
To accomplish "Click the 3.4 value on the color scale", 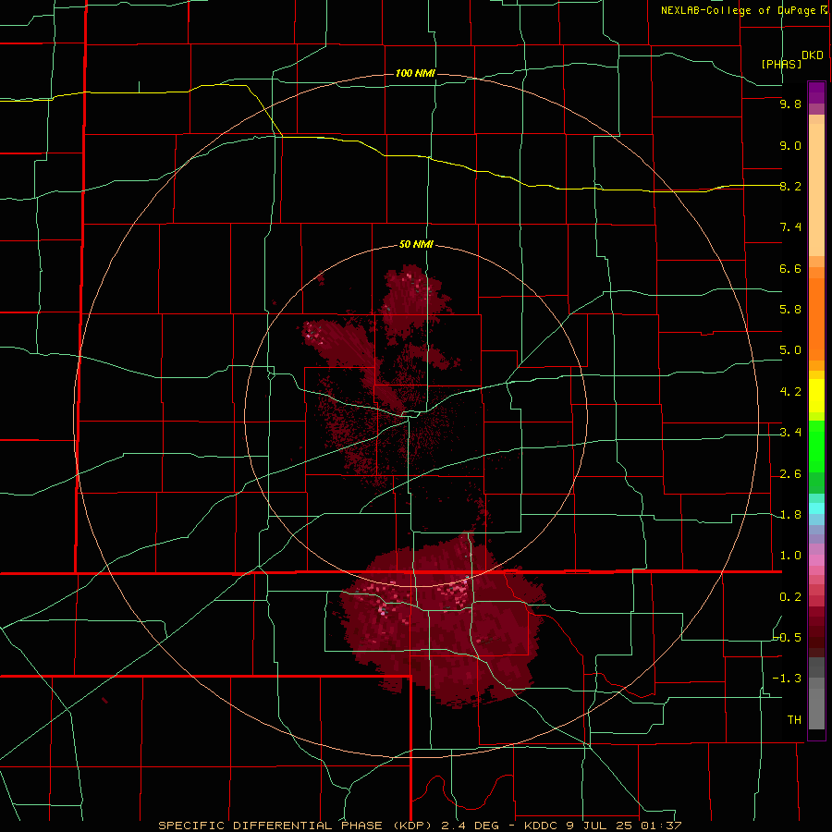I will pyautogui.click(x=790, y=433).
